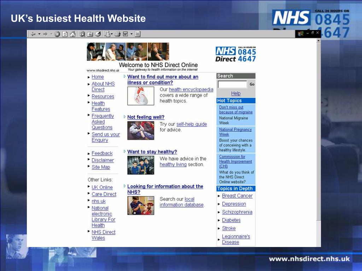This screenshot has width=362, height=271.
Task: Click the Edit with Word icon
Action: pos(125,34)
